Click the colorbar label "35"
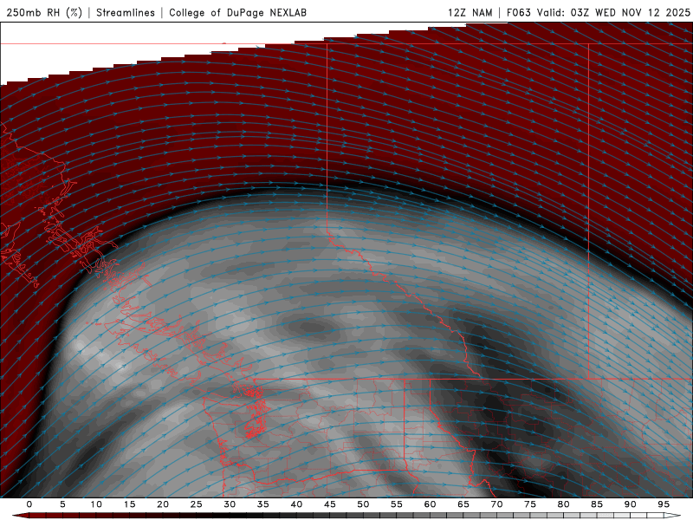Viewport: 693px width, 520px height. click(x=263, y=504)
